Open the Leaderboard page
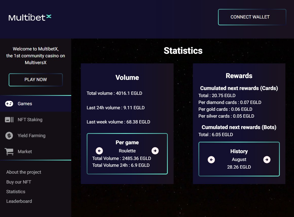 pos(19,201)
